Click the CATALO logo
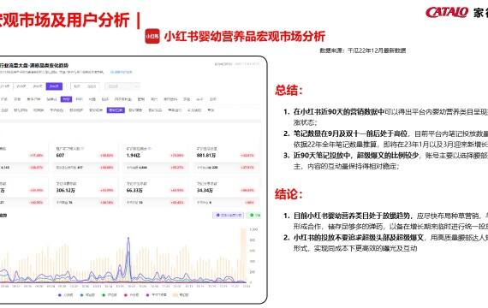Screen dimensions: 488x308 pos(447,13)
